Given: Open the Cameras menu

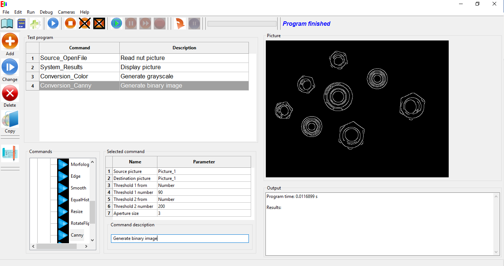Looking at the screenshot, I should coord(66,12).
